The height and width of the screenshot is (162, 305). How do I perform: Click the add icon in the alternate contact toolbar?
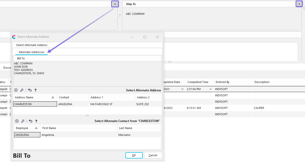point(17,121)
